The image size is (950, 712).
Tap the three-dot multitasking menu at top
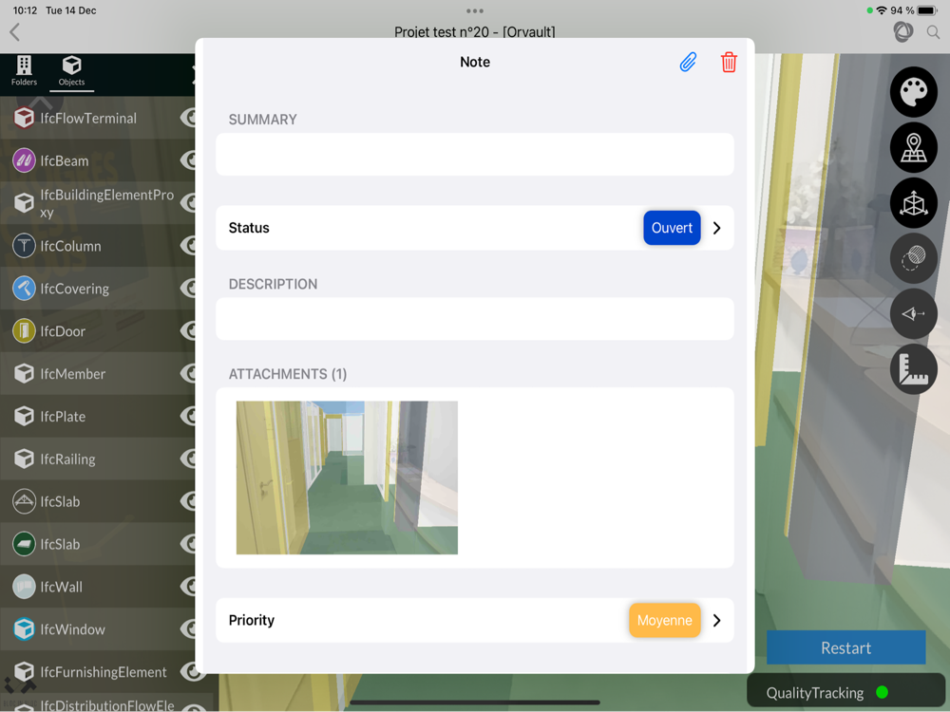475,10
